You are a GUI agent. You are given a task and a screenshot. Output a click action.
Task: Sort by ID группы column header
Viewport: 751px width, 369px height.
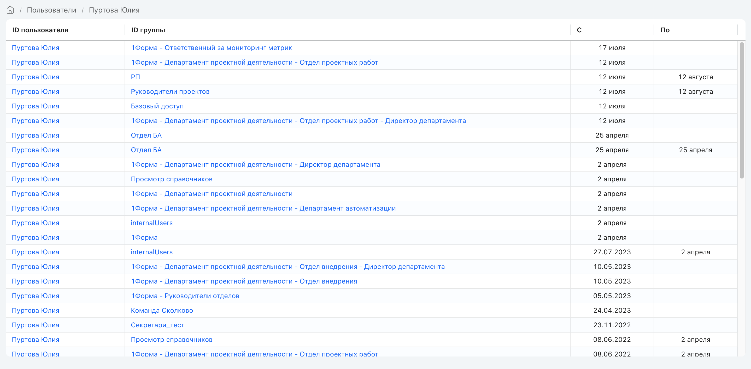click(x=148, y=30)
